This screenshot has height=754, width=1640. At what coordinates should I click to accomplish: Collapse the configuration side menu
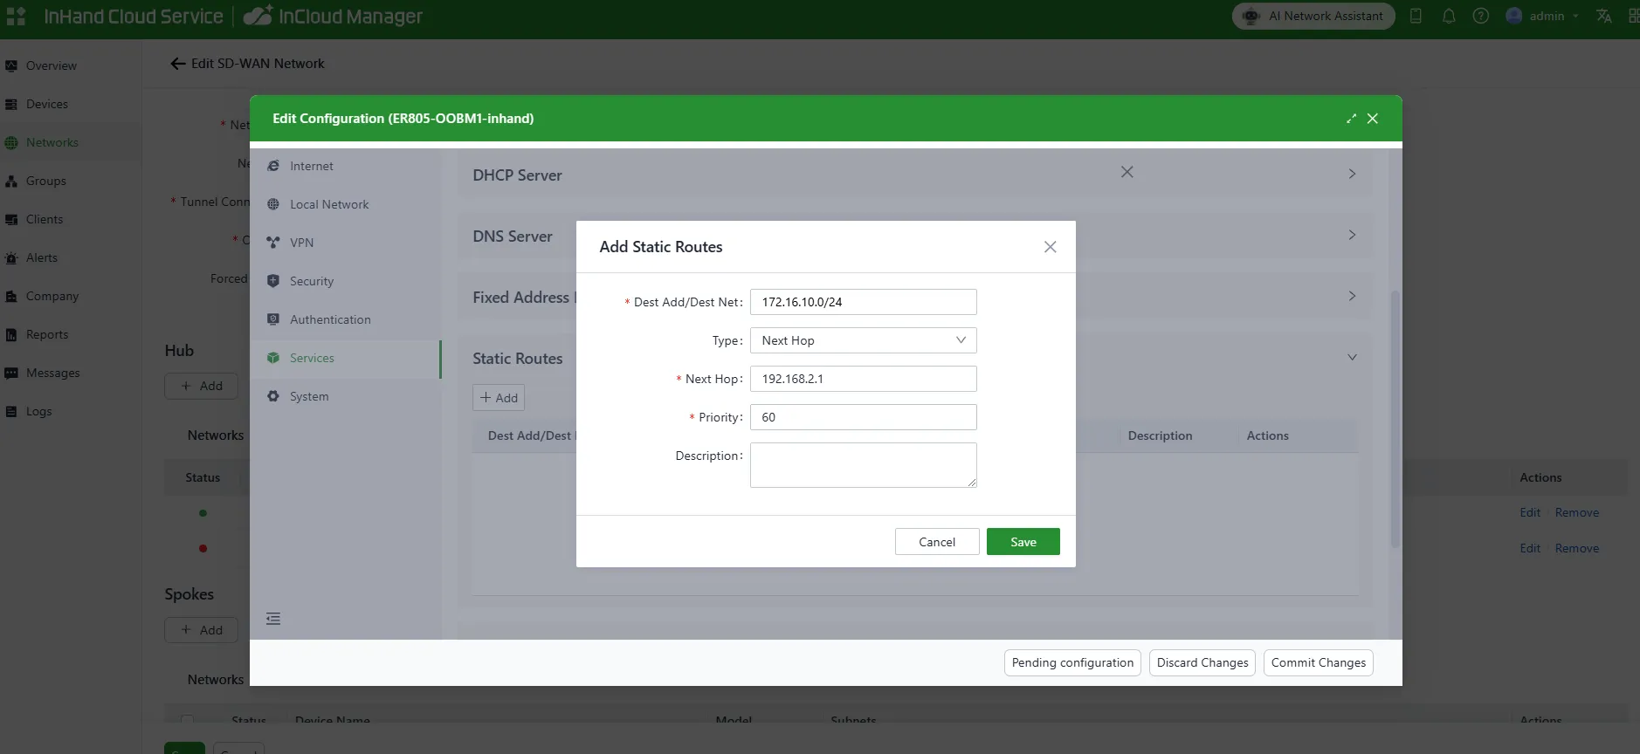[273, 619]
